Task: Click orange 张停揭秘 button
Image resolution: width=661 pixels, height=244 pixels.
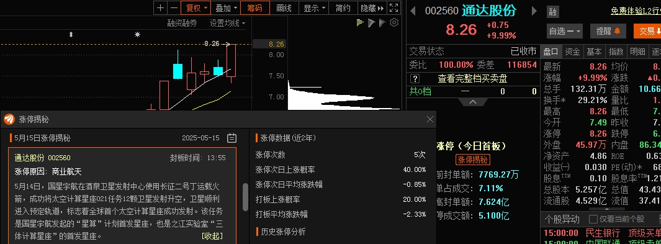Action: [473, 160]
